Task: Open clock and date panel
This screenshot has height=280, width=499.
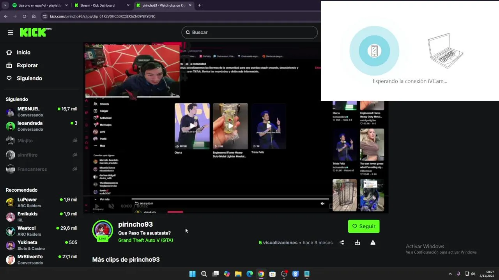Action: coord(487,274)
